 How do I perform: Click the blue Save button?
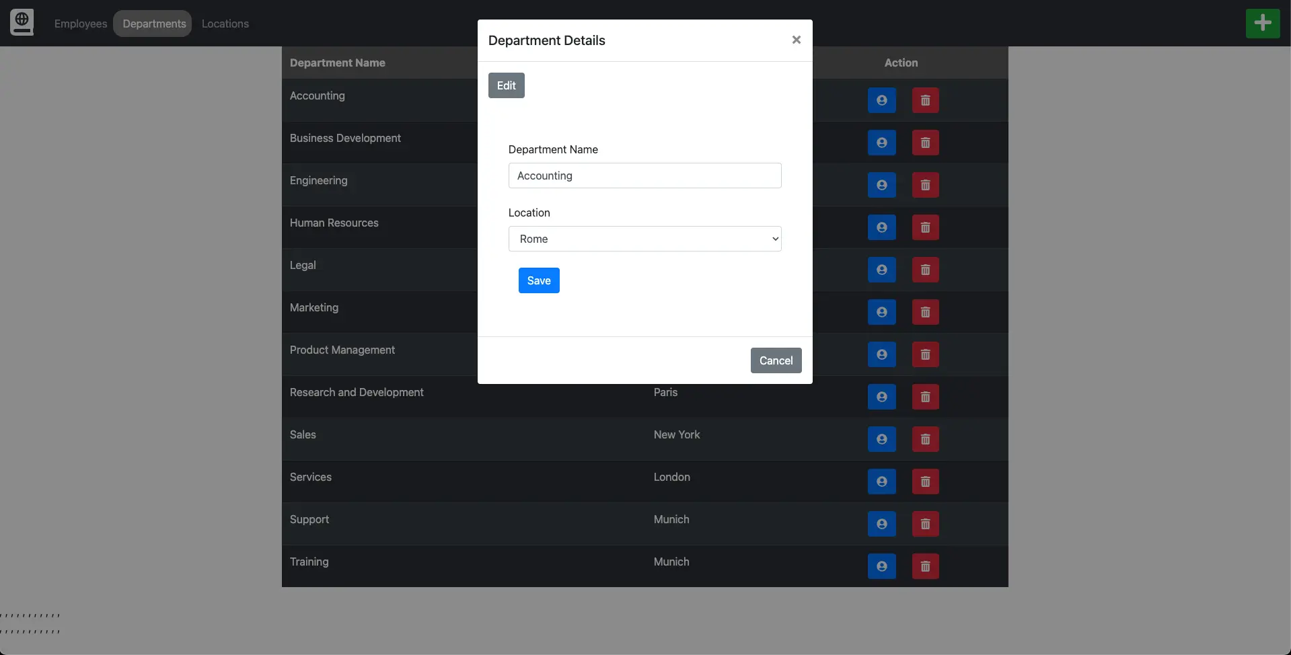(x=538, y=280)
